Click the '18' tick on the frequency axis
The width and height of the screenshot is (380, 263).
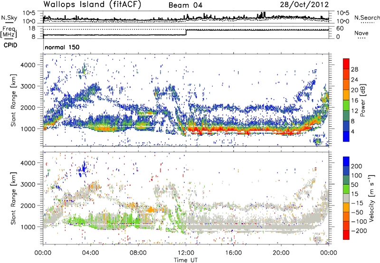tap(31, 28)
